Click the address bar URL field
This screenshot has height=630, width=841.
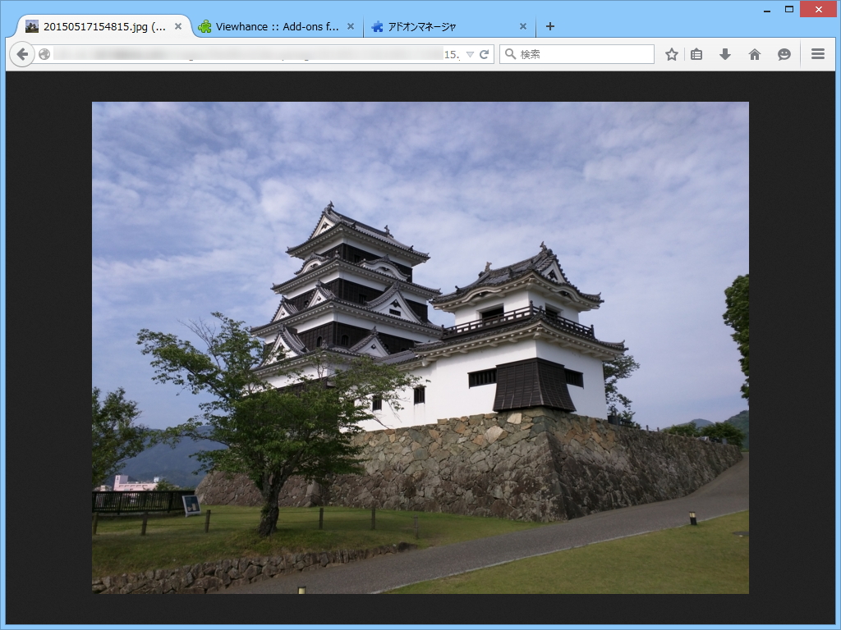tap(246, 54)
